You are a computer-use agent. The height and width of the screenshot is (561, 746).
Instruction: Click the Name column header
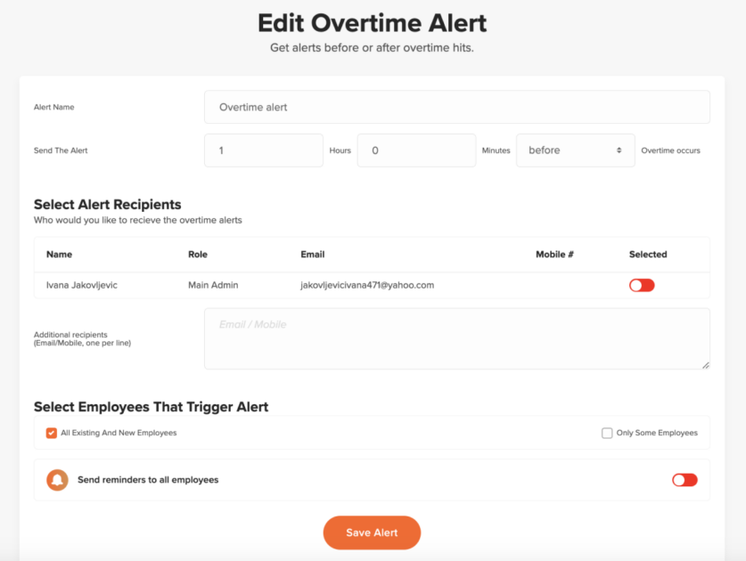click(59, 254)
